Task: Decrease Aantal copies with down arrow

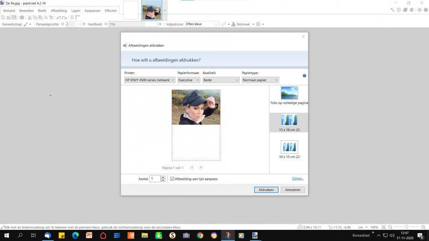Action: point(163,180)
